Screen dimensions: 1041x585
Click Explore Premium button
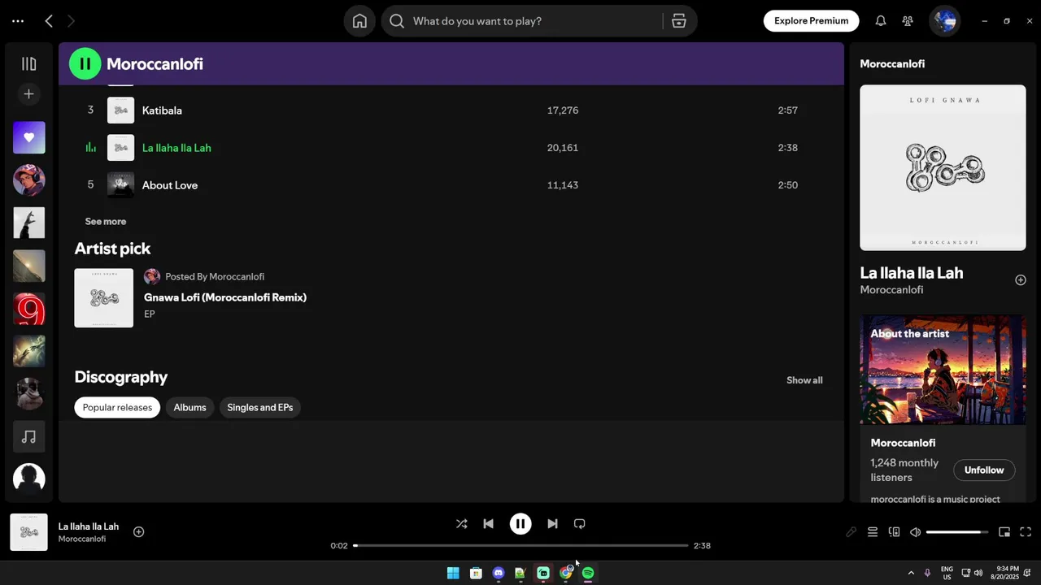coord(811,21)
